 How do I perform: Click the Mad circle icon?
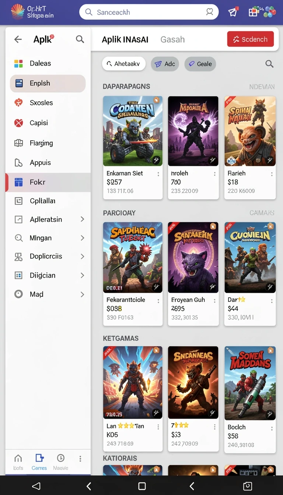18,294
